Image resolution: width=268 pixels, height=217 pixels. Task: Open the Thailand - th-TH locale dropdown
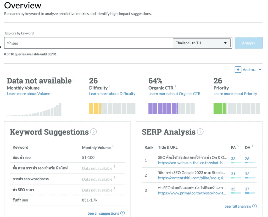(202, 43)
